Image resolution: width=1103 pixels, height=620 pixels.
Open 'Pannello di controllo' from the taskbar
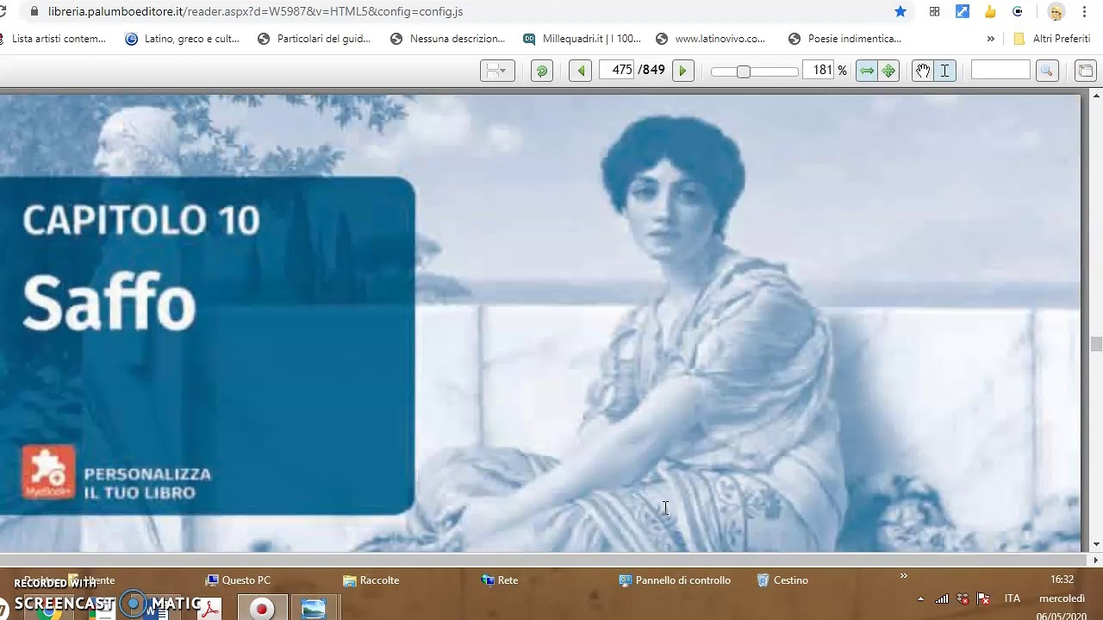(x=675, y=580)
